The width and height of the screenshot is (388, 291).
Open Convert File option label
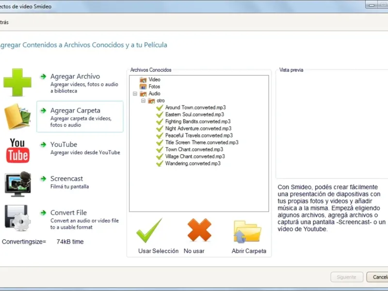point(68,213)
